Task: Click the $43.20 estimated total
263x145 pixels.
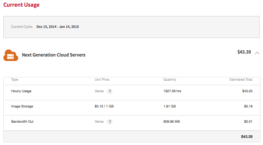Action: click(247, 91)
